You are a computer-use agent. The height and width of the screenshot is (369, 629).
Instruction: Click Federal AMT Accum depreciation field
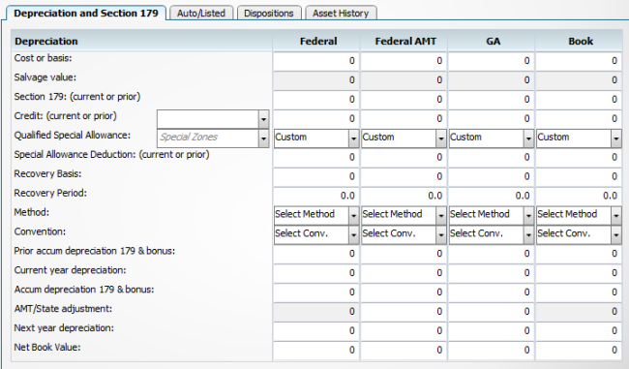(x=404, y=292)
